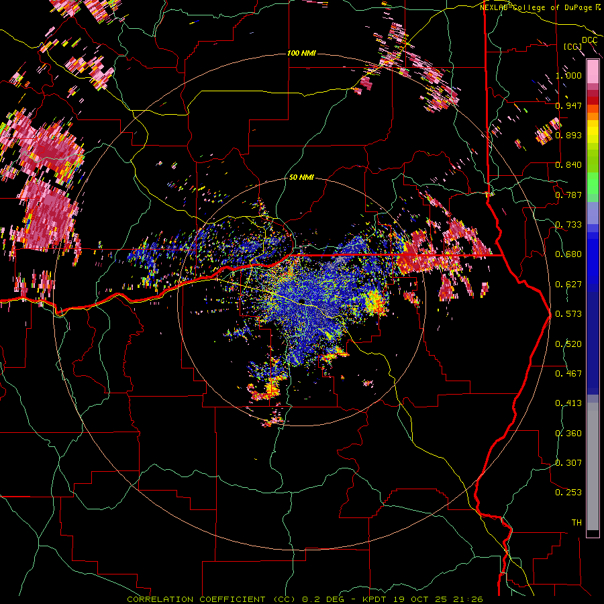Select the 0.520 legend value
This screenshot has width=604, height=604.
[568, 344]
